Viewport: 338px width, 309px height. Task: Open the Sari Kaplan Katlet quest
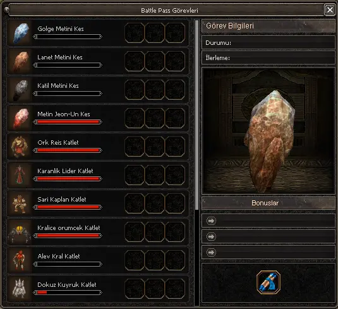coord(98,203)
